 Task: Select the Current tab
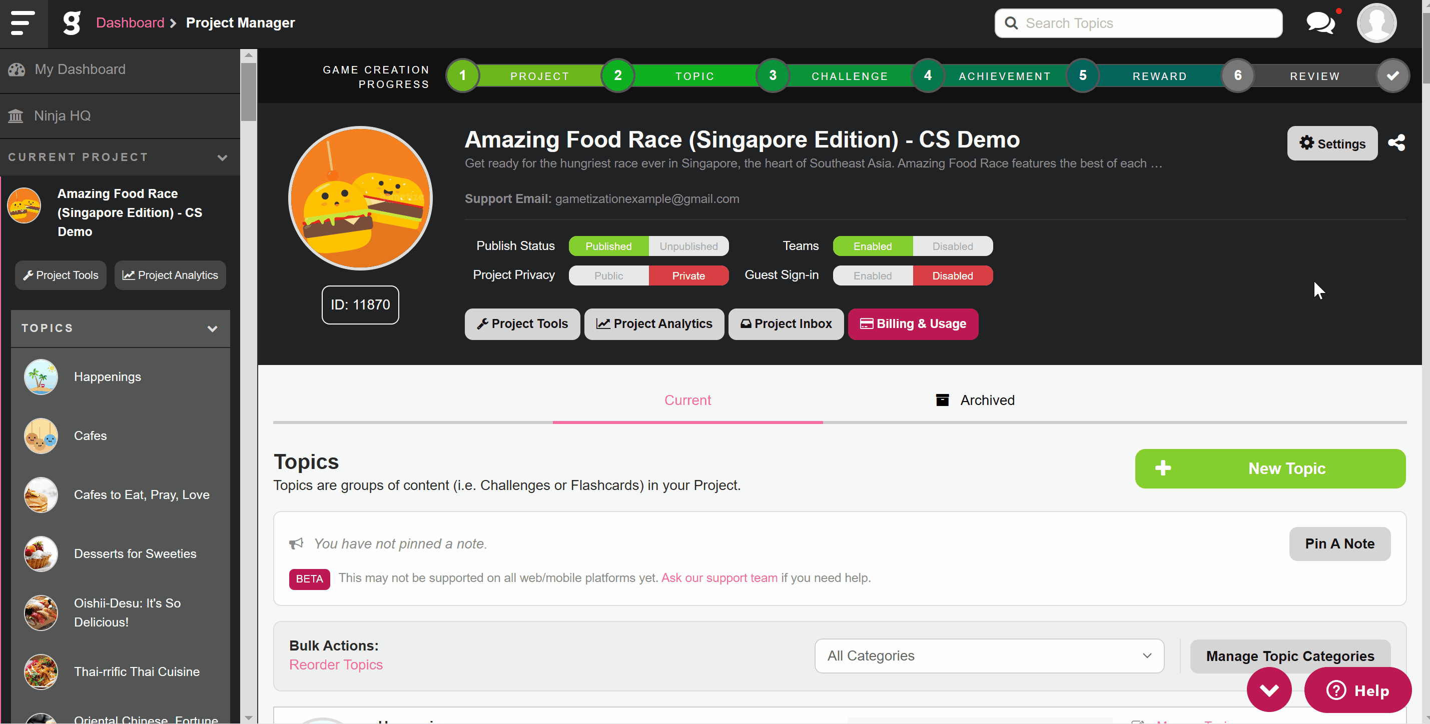point(687,400)
